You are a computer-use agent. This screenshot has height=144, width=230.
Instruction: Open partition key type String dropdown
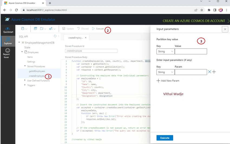click(x=165, y=52)
